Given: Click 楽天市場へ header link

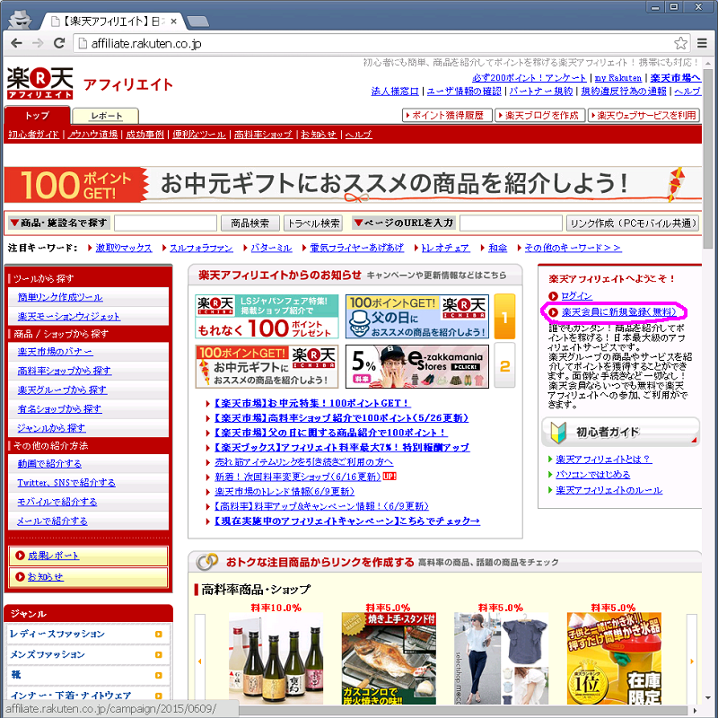Looking at the screenshot, I should (675, 78).
